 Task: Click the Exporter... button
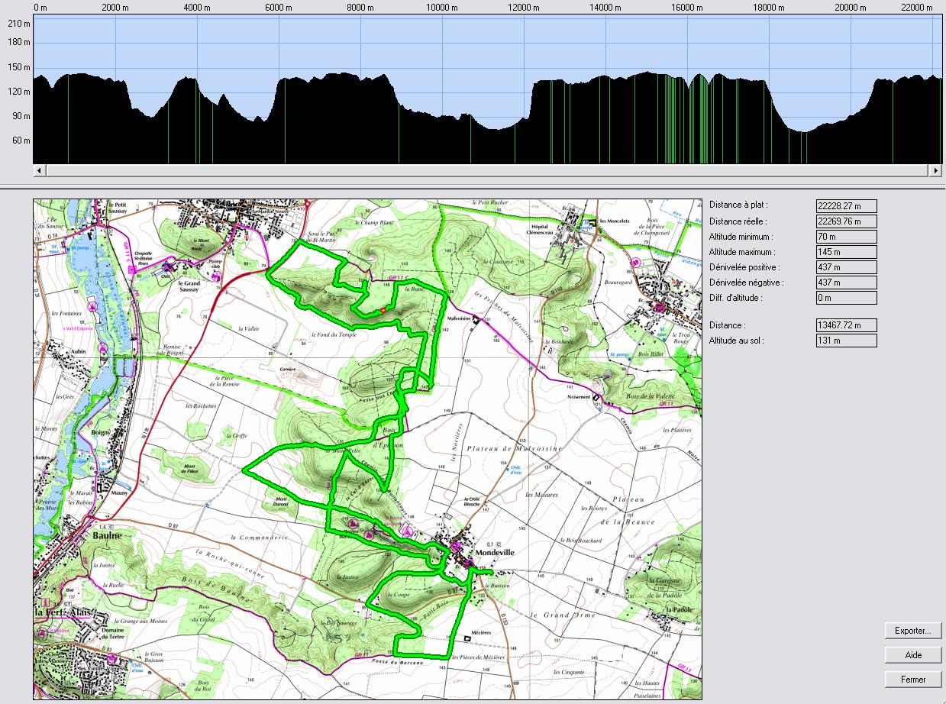pyautogui.click(x=913, y=631)
